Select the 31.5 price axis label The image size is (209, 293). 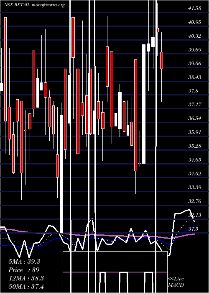193,229
